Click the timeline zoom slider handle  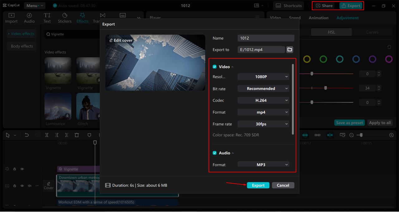tap(361, 135)
